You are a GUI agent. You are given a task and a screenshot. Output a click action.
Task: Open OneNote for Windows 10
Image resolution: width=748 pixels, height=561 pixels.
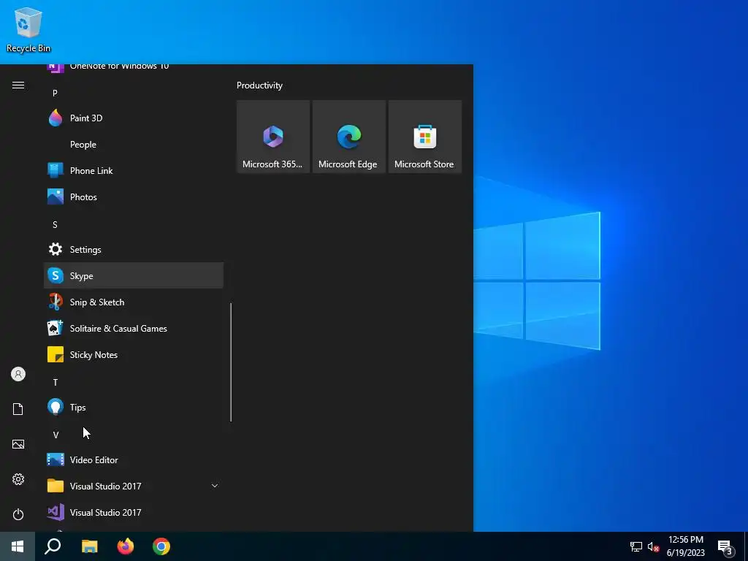click(134, 68)
